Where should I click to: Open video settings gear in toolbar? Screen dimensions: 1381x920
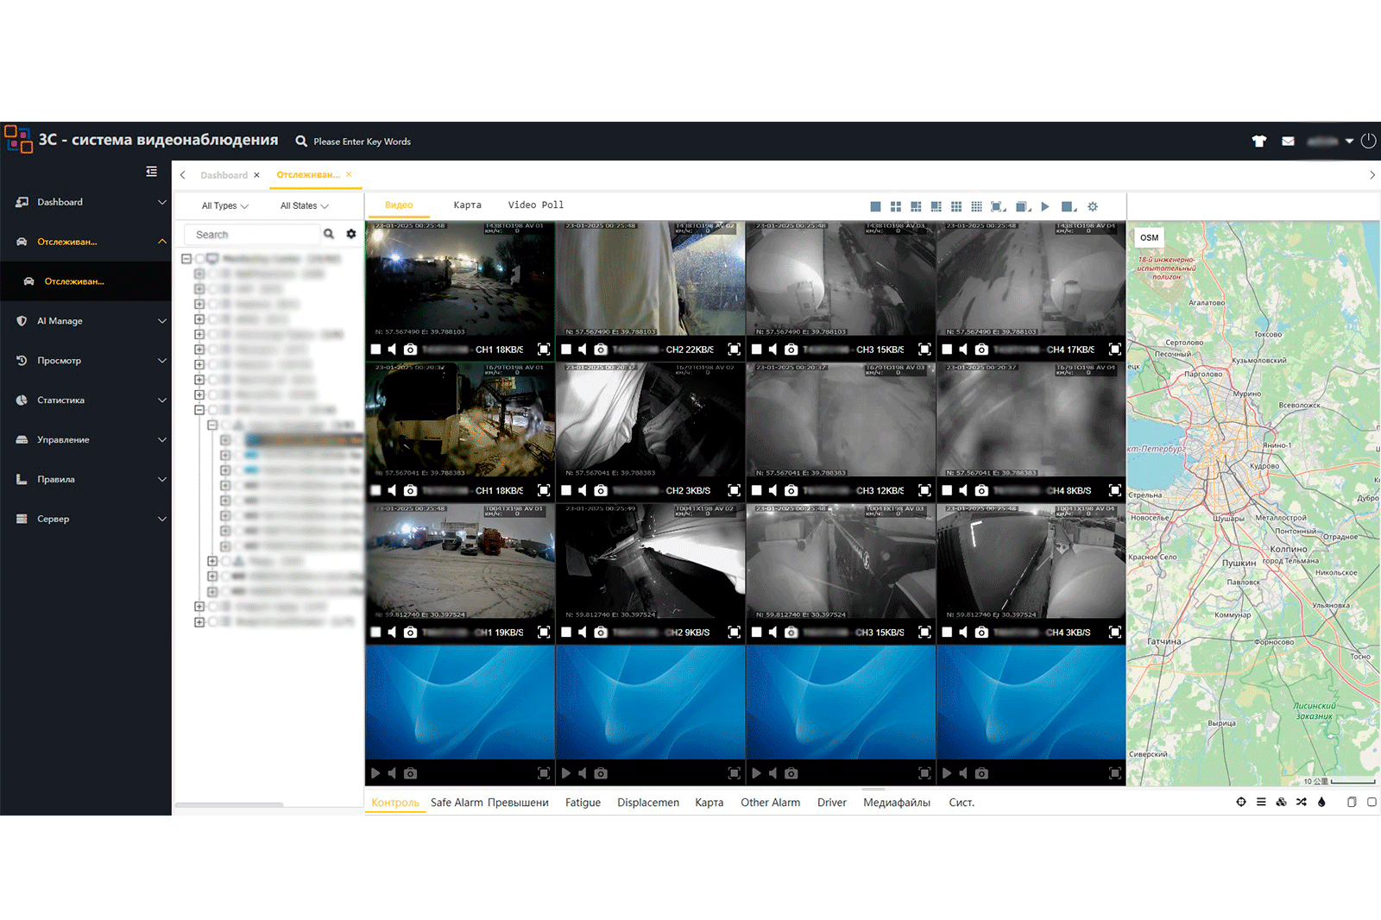click(x=1093, y=207)
